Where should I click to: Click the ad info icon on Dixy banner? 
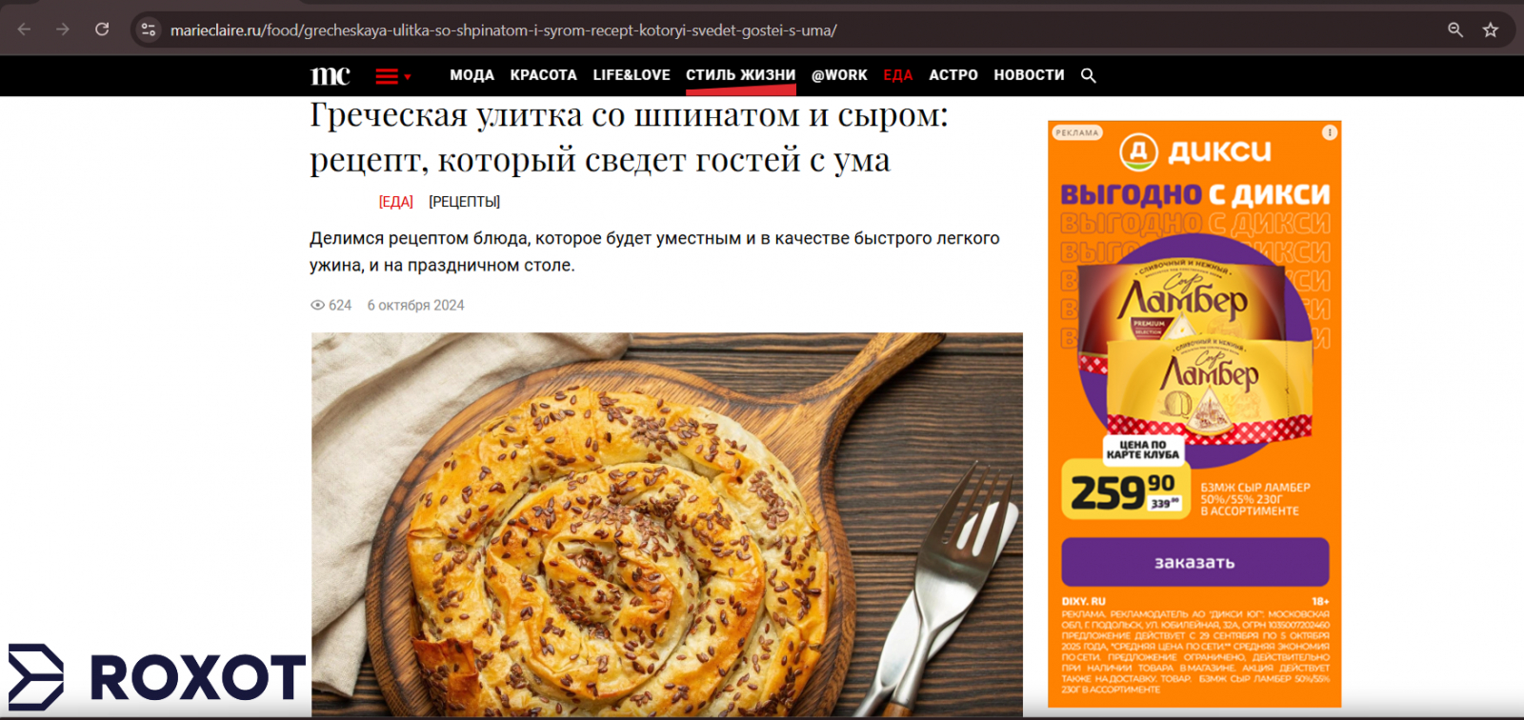point(1329,132)
